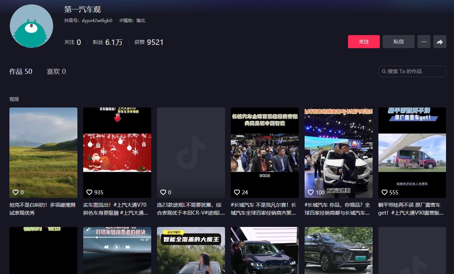The image size is (454, 274).
Task: Open the three-dots more options button
Action: click(424, 42)
